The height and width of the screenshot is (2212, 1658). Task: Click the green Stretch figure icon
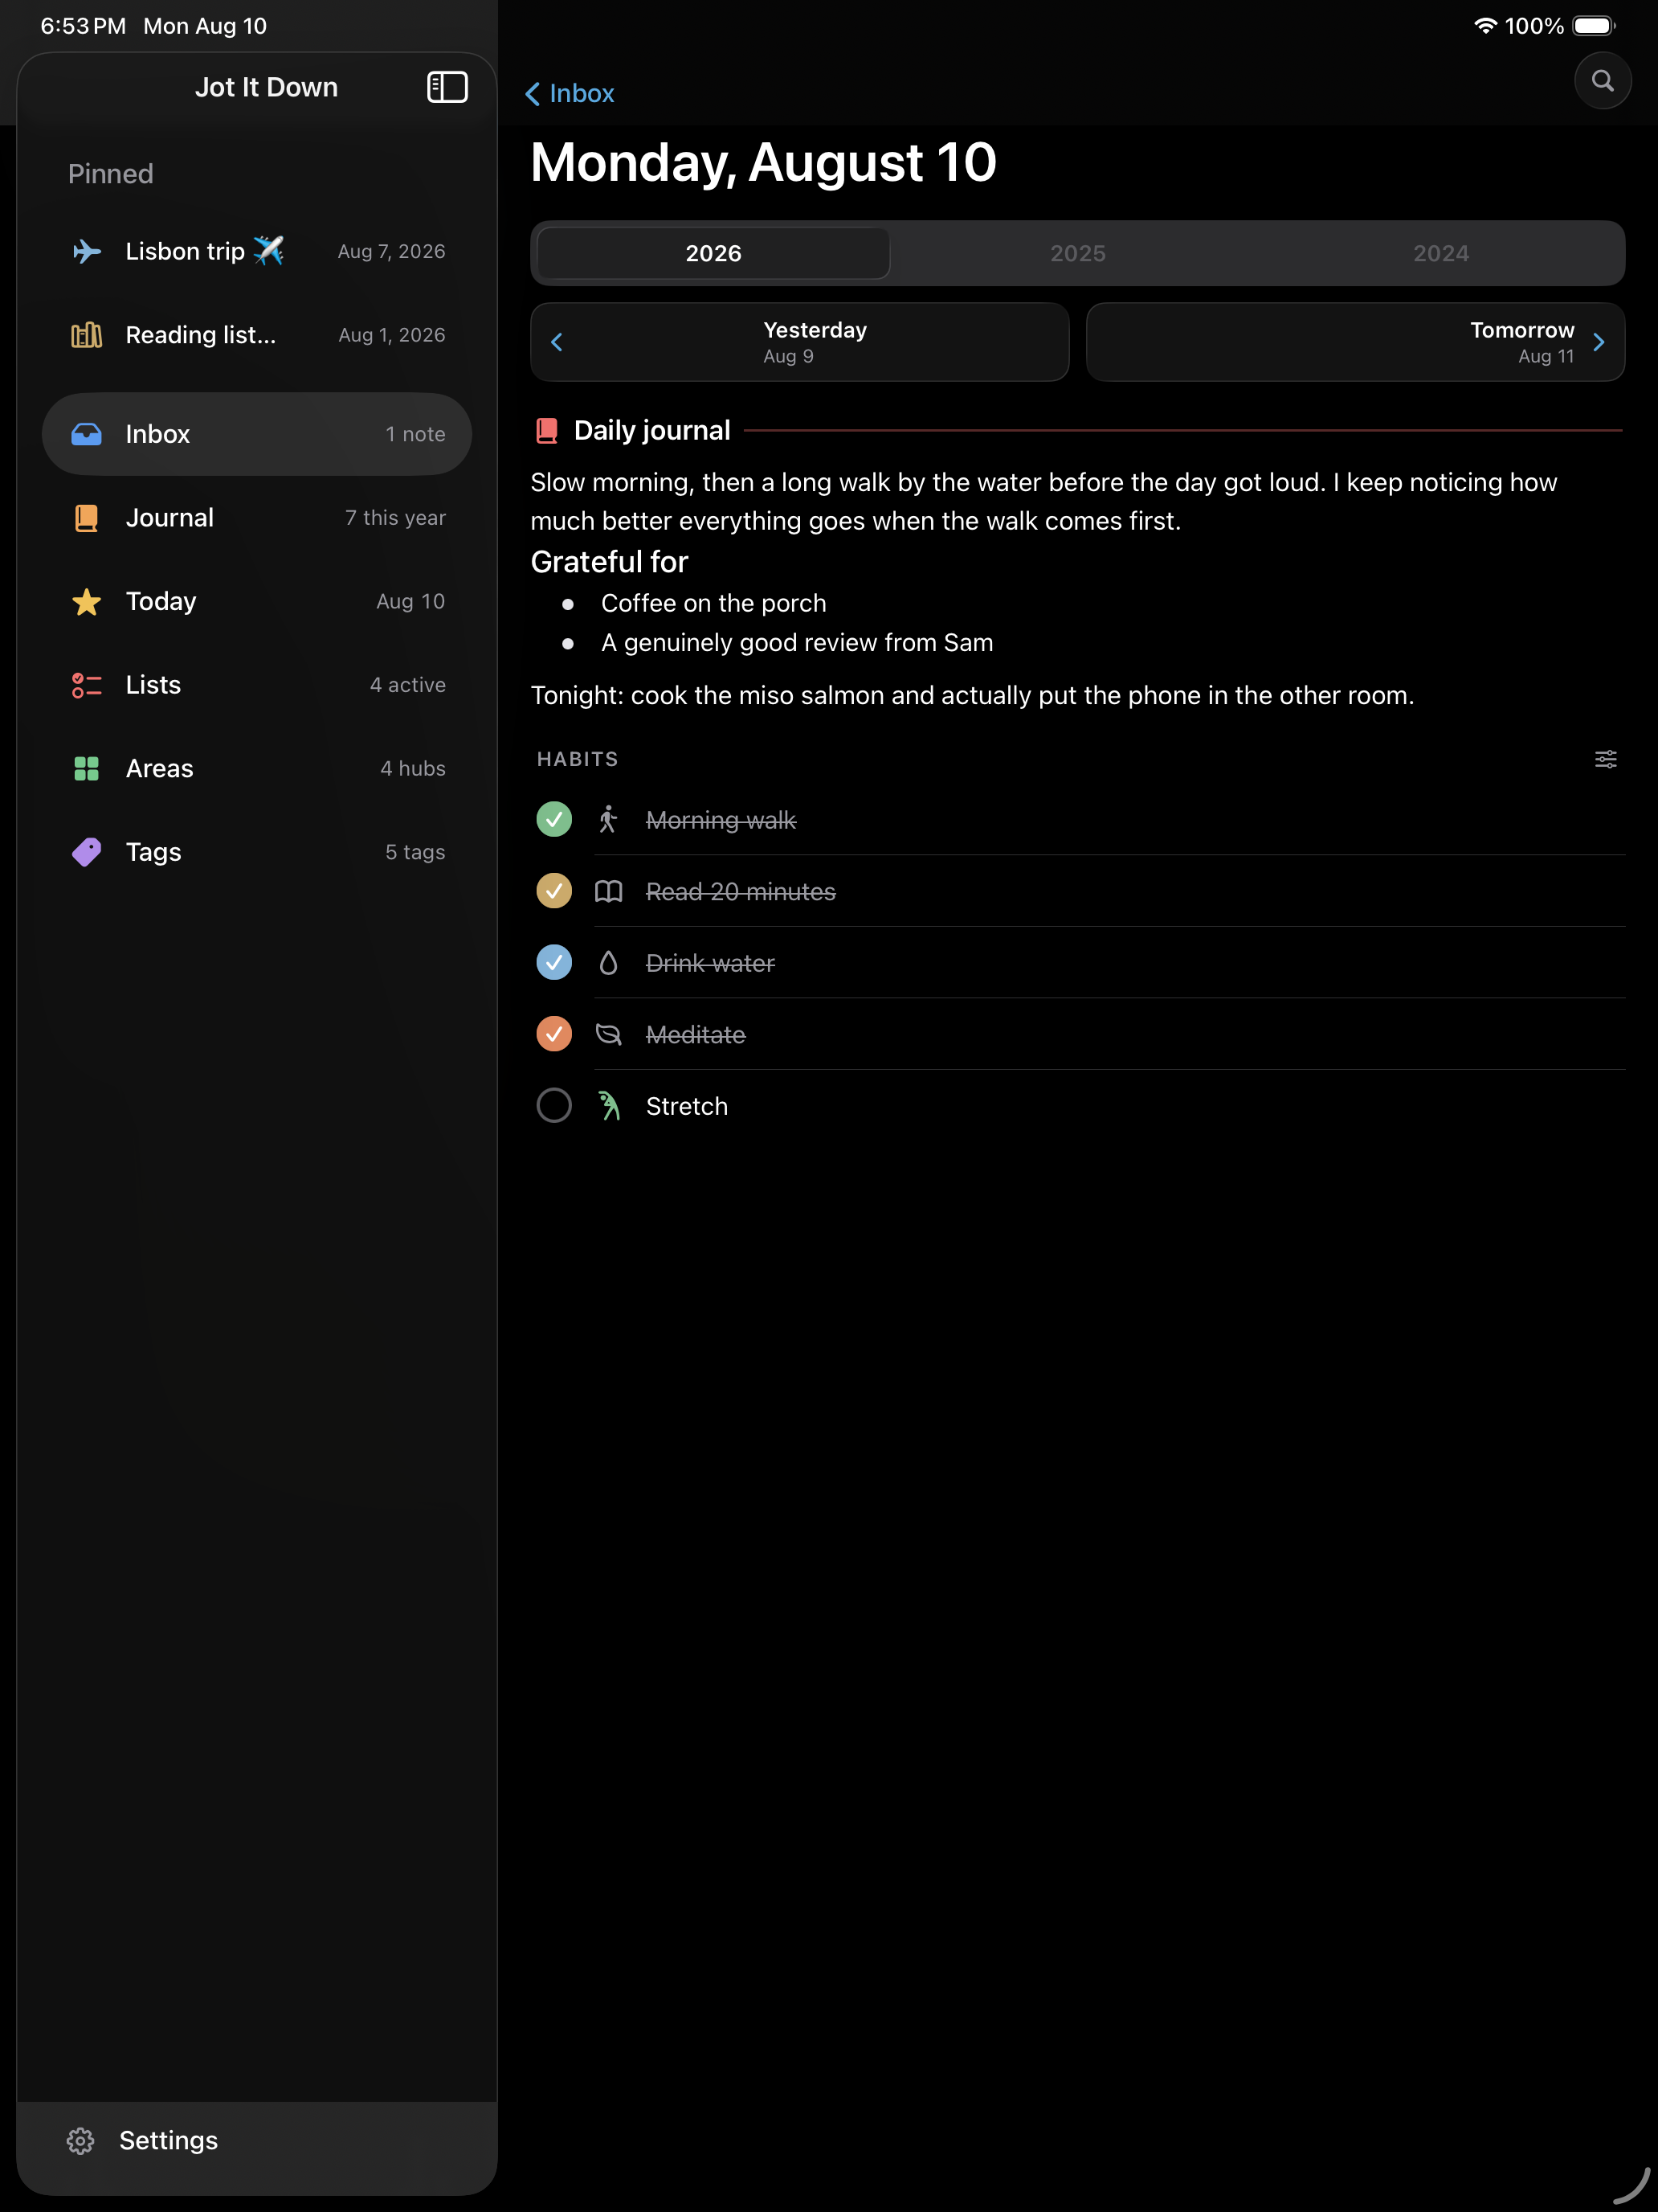607,1106
